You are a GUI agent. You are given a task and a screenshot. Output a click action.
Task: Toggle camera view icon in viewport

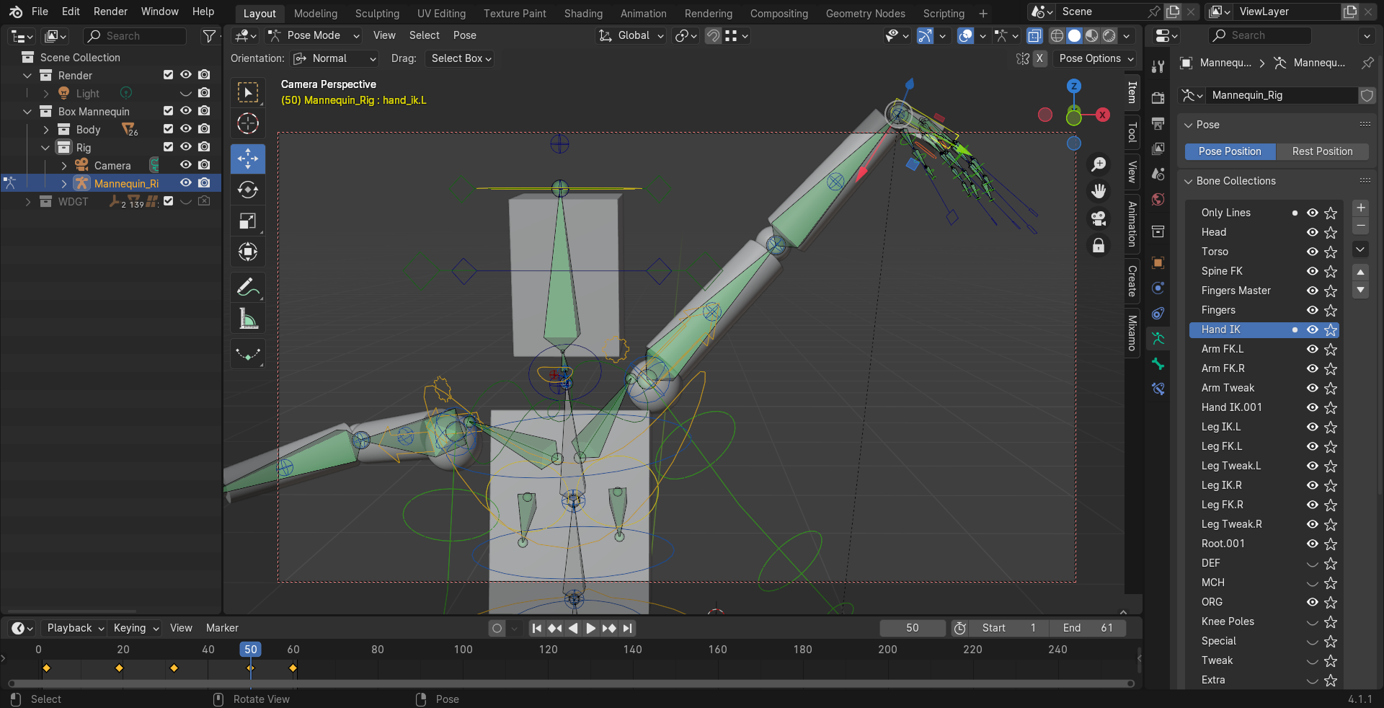(x=1099, y=218)
